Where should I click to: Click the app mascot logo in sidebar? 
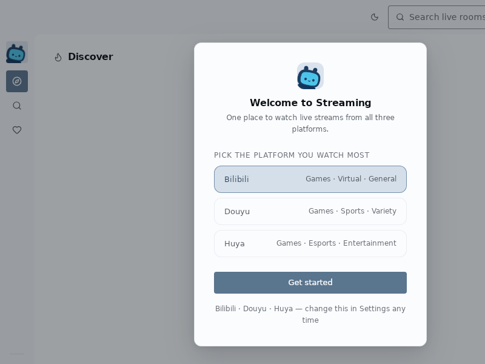(17, 52)
